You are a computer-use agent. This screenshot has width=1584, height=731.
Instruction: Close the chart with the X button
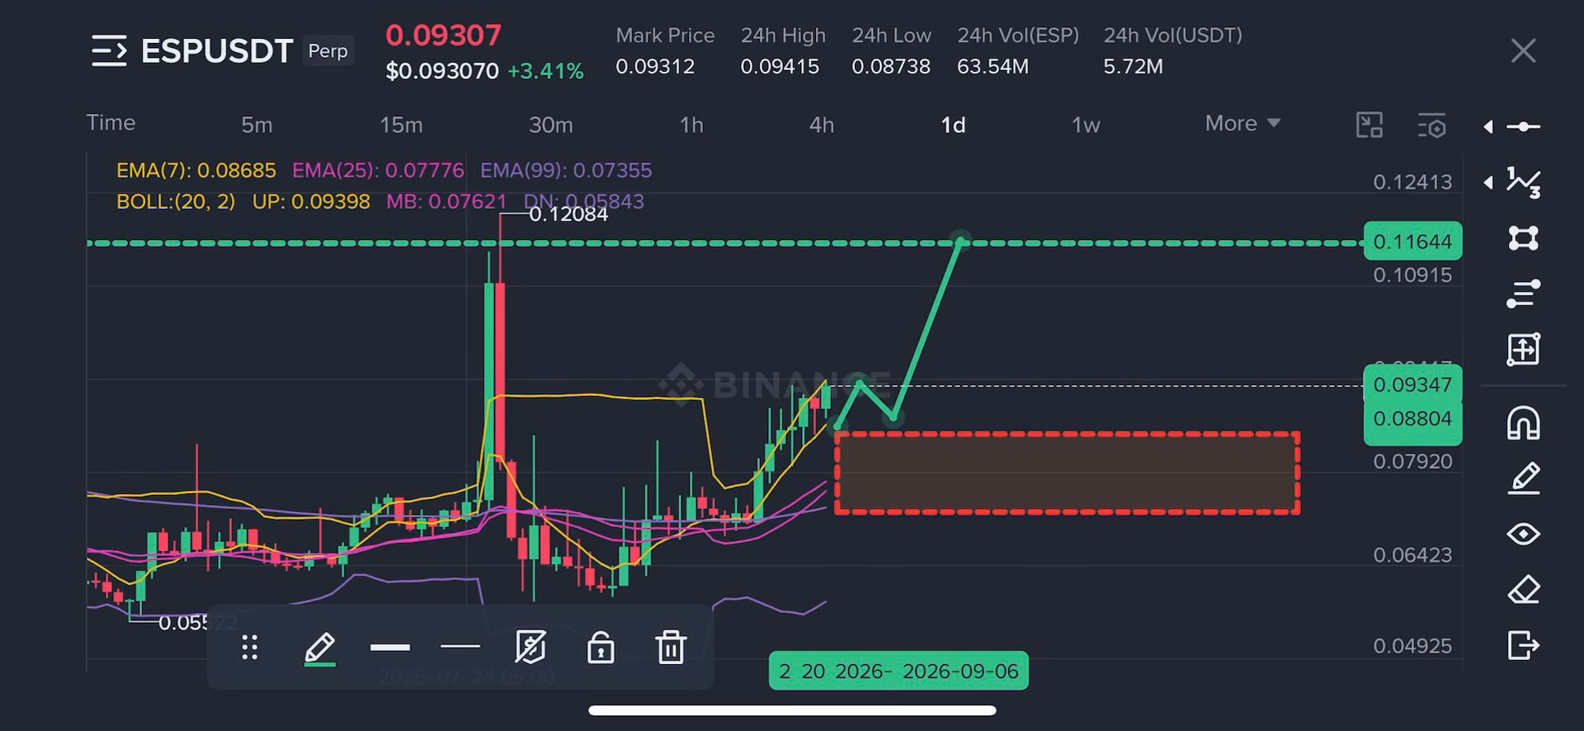1523,51
